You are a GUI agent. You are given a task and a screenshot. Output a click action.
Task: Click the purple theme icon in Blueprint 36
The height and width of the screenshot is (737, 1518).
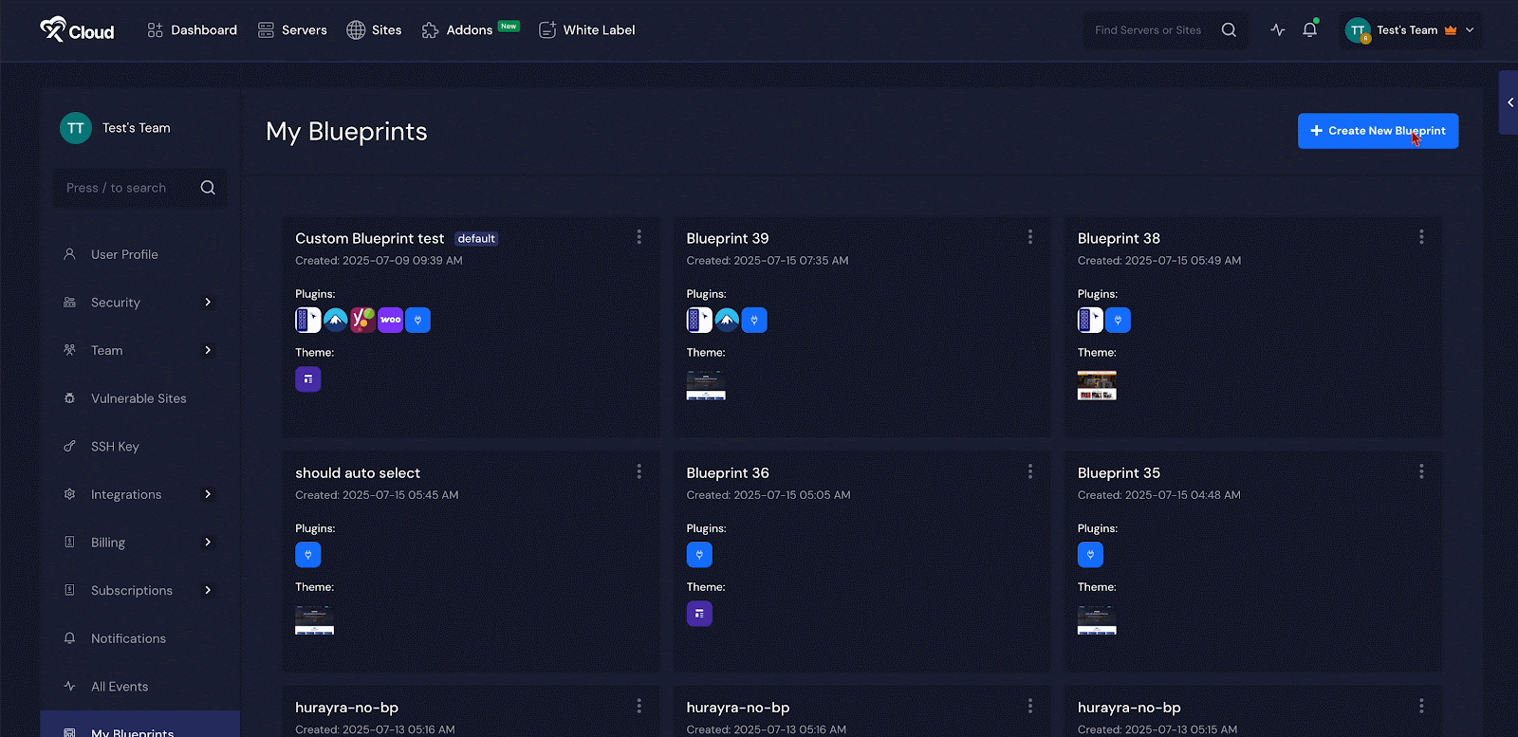699,614
